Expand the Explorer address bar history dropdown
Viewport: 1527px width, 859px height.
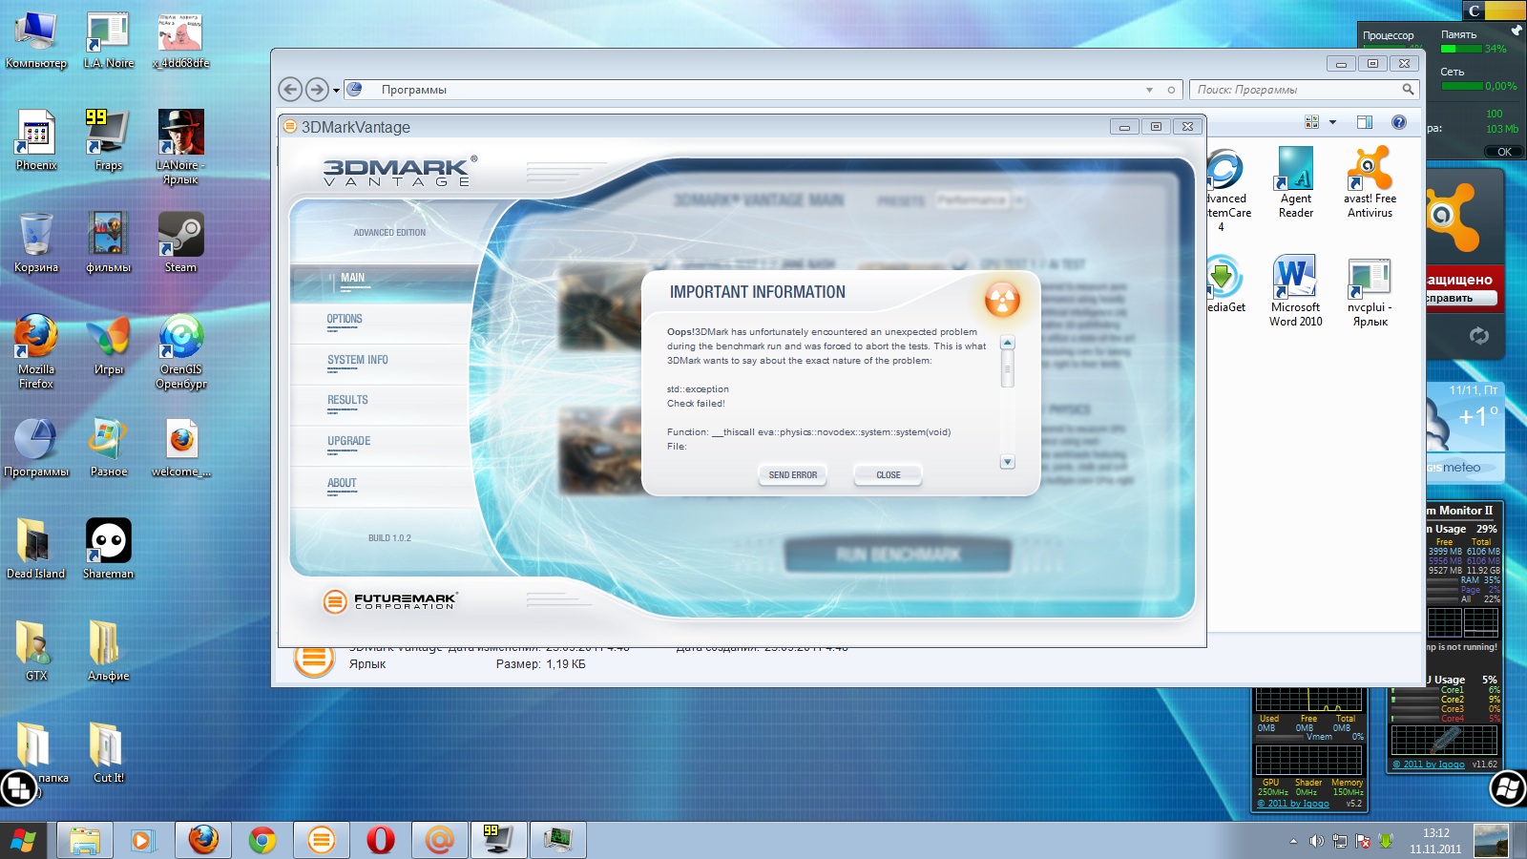pyautogui.click(x=1149, y=90)
